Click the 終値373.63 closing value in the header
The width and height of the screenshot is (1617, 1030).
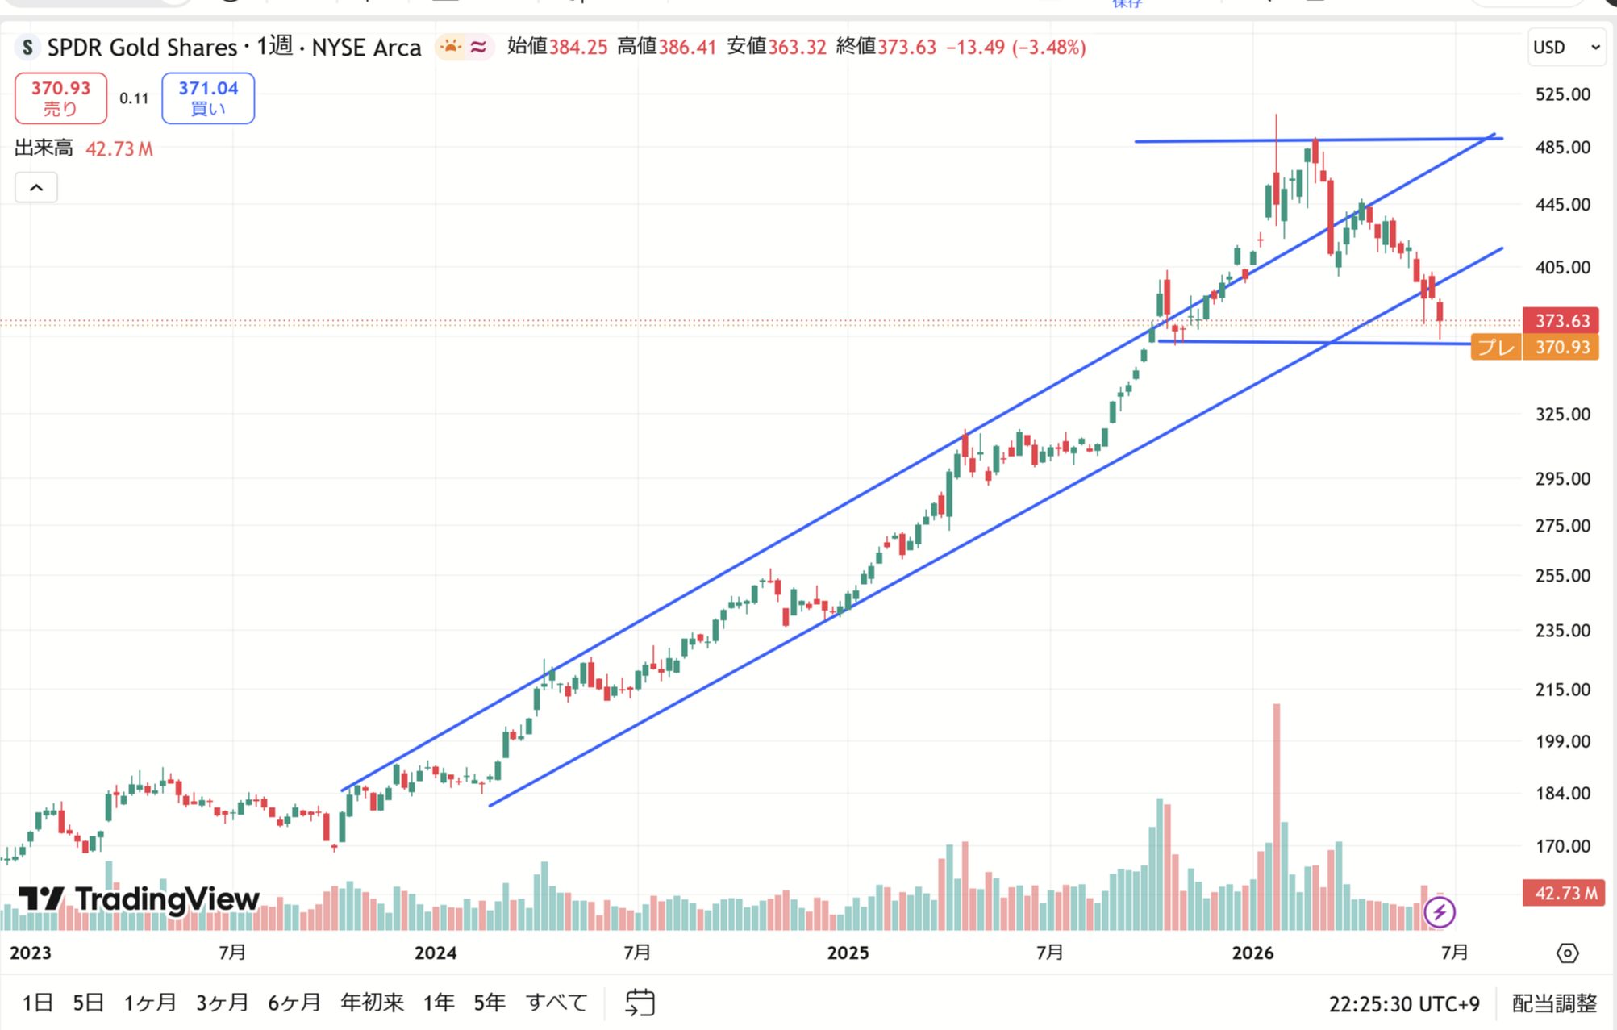[x=886, y=47]
